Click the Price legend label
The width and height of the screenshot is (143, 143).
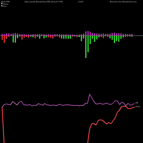click(x=5, y=6)
